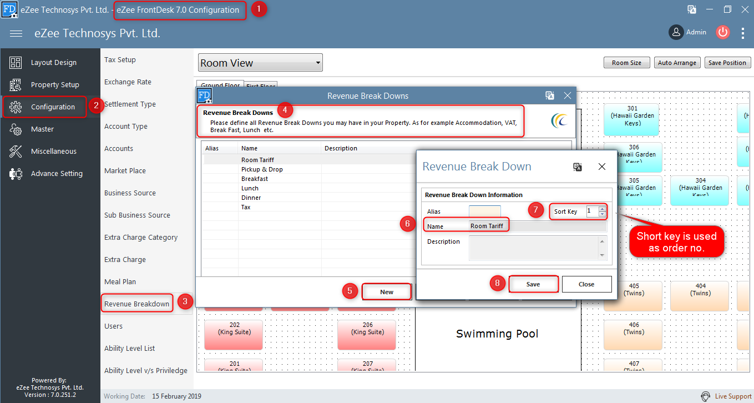The height and width of the screenshot is (403, 754).
Task: Increase the Sort Key value
Action: 603,209
